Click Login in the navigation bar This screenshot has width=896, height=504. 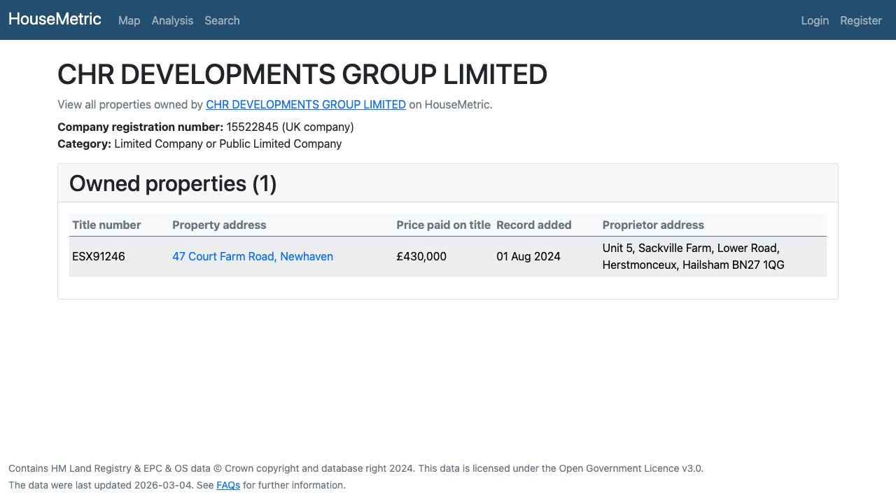[x=815, y=20]
